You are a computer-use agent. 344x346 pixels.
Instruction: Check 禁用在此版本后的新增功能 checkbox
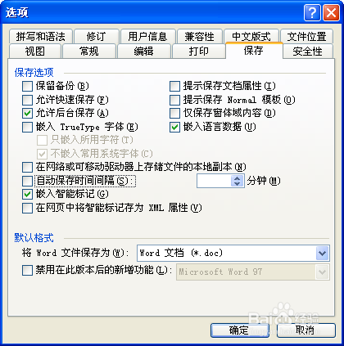[x=27, y=271]
